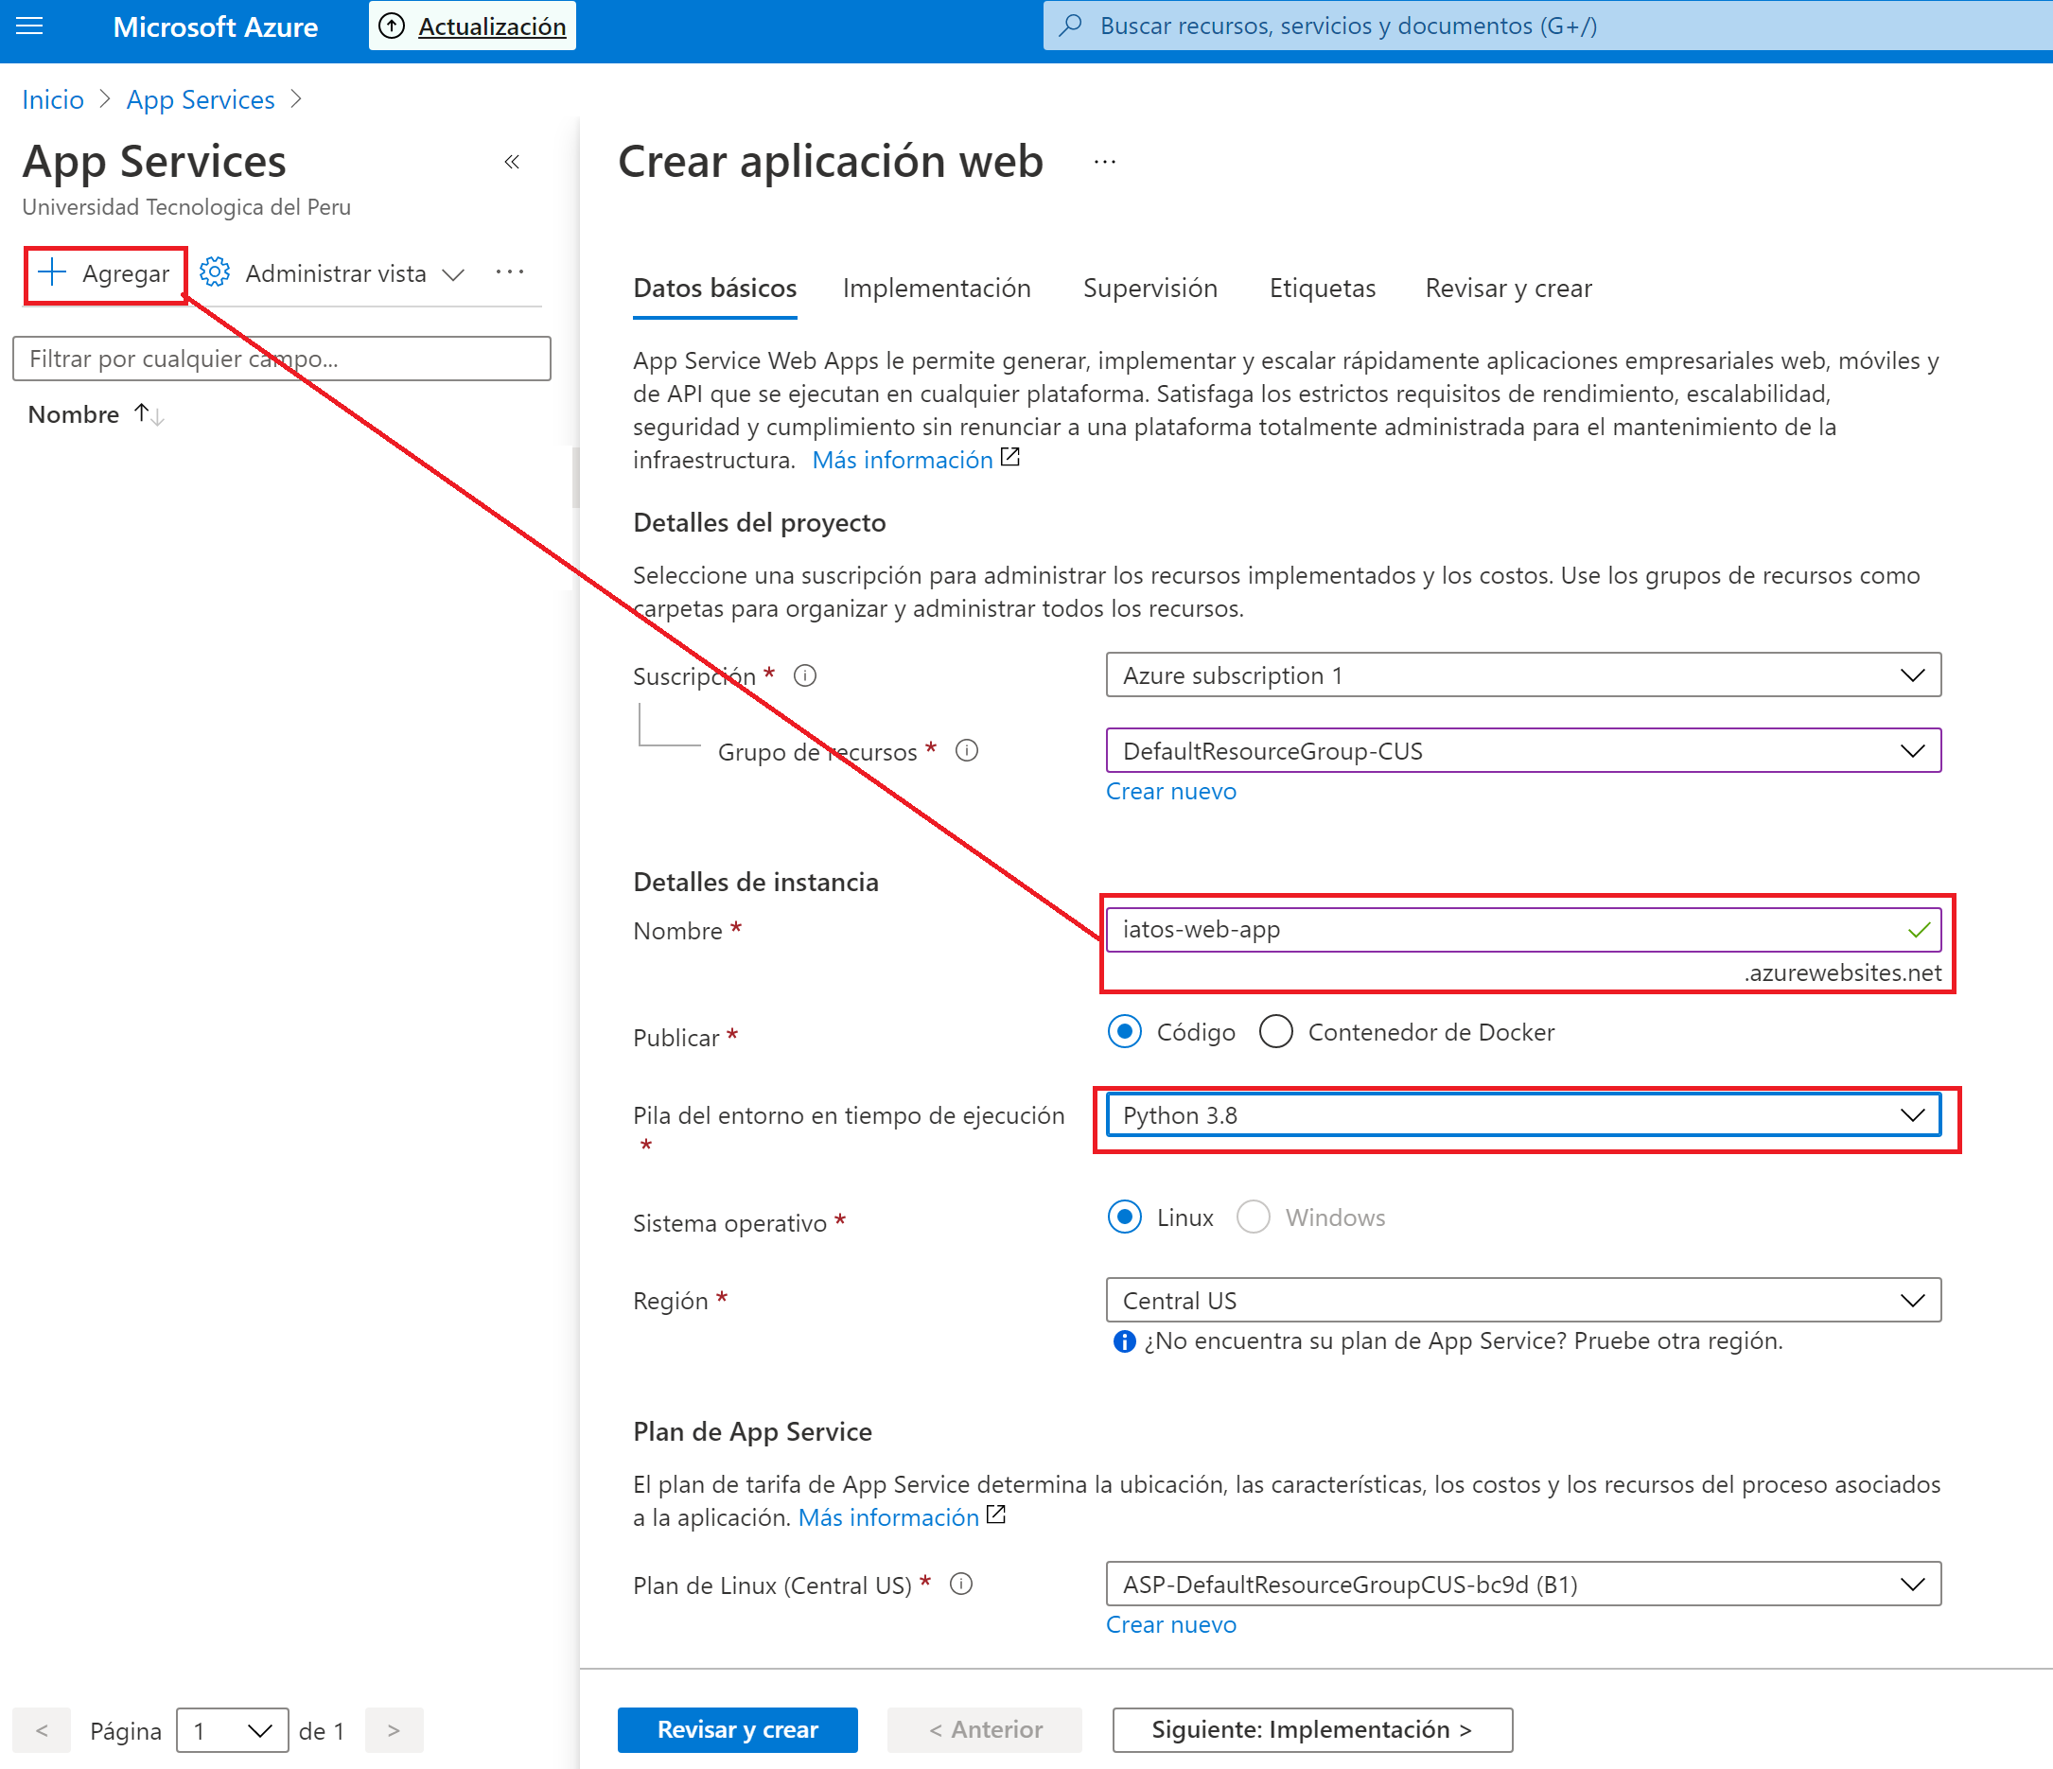Choose Linux as operating system
The width and height of the screenshot is (2053, 1769).
(1125, 1217)
